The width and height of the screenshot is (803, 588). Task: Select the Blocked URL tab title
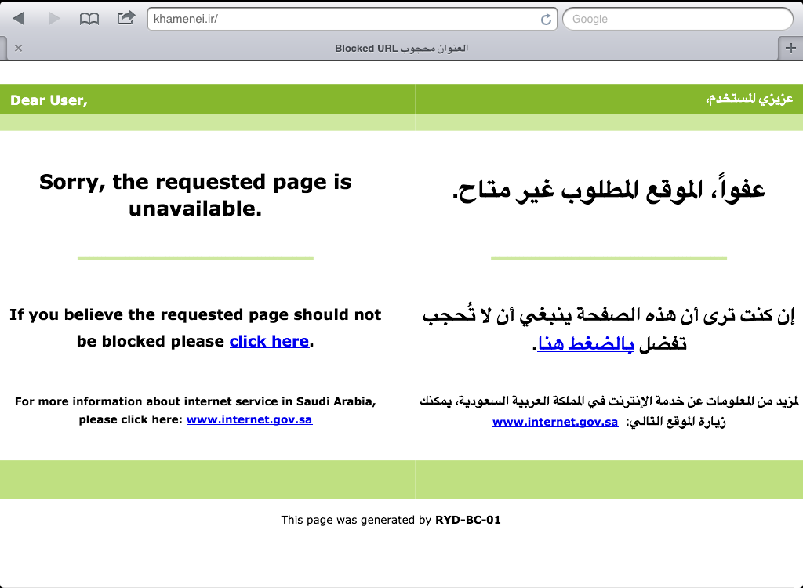(401, 48)
